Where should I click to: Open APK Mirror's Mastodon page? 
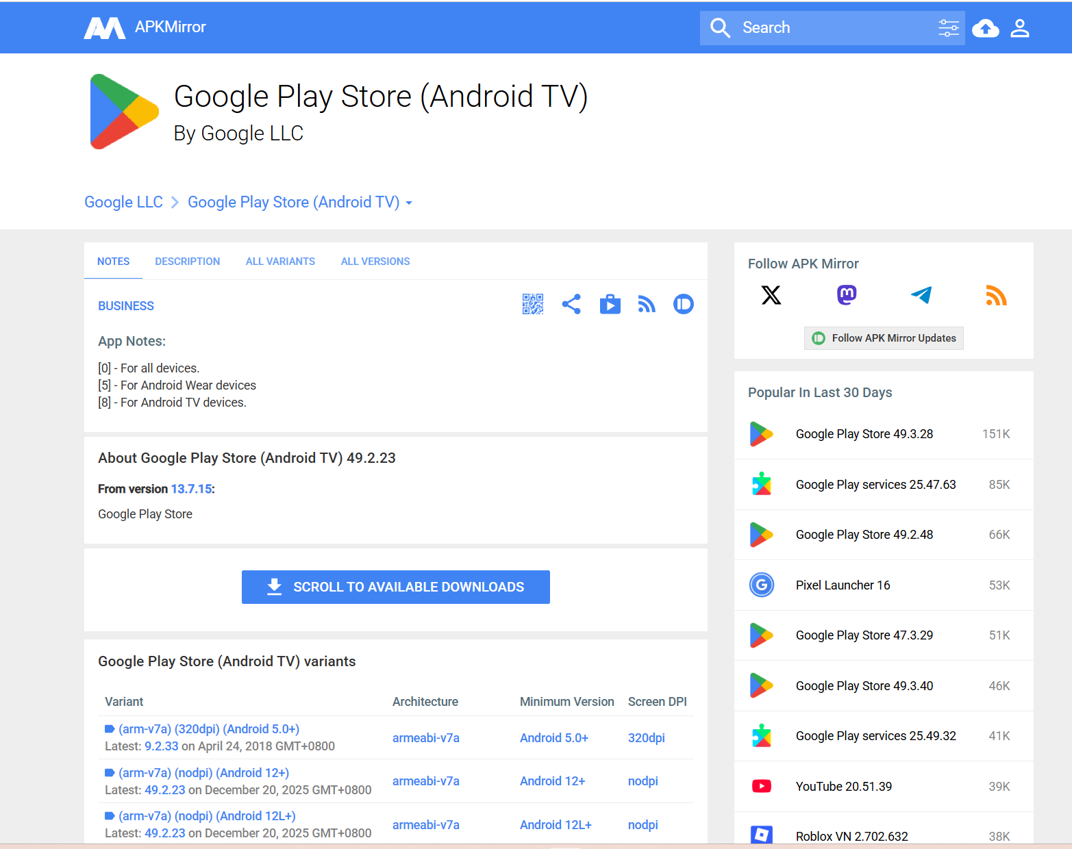[847, 295]
